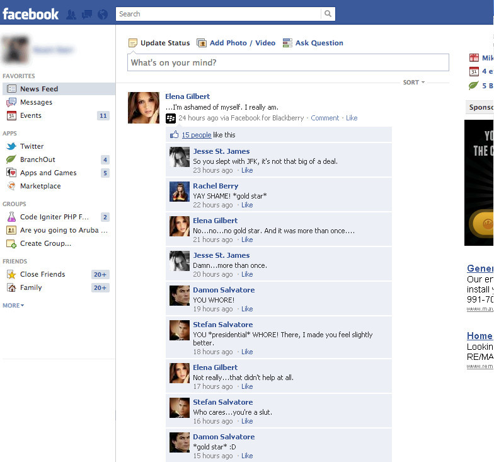Viewport: 494px width, 462px height.
Task: Click the search magnifier button
Action: (x=328, y=14)
